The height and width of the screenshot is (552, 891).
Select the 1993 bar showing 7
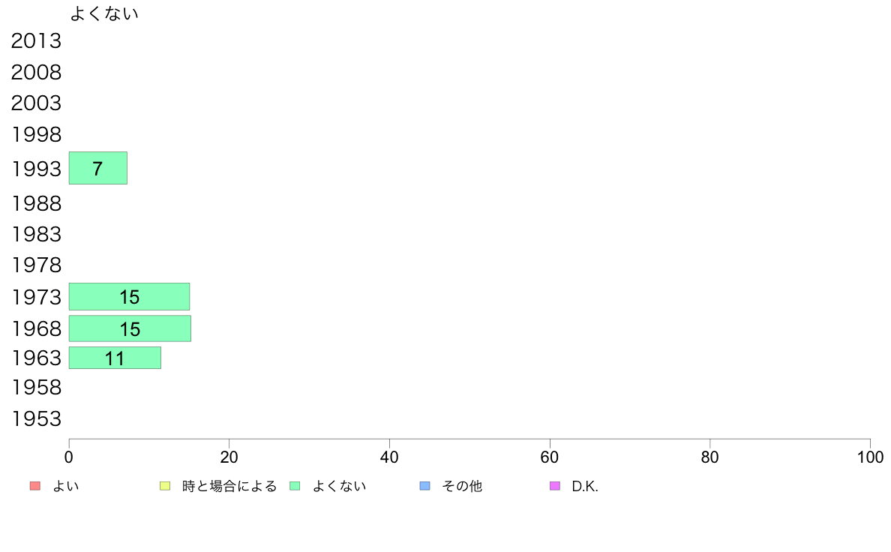tap(98, 168)
